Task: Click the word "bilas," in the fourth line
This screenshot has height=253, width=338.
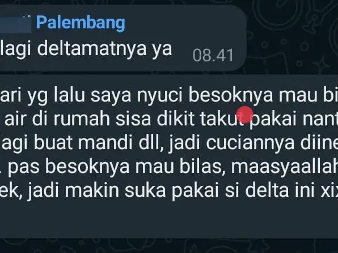Action: [201, 167]
